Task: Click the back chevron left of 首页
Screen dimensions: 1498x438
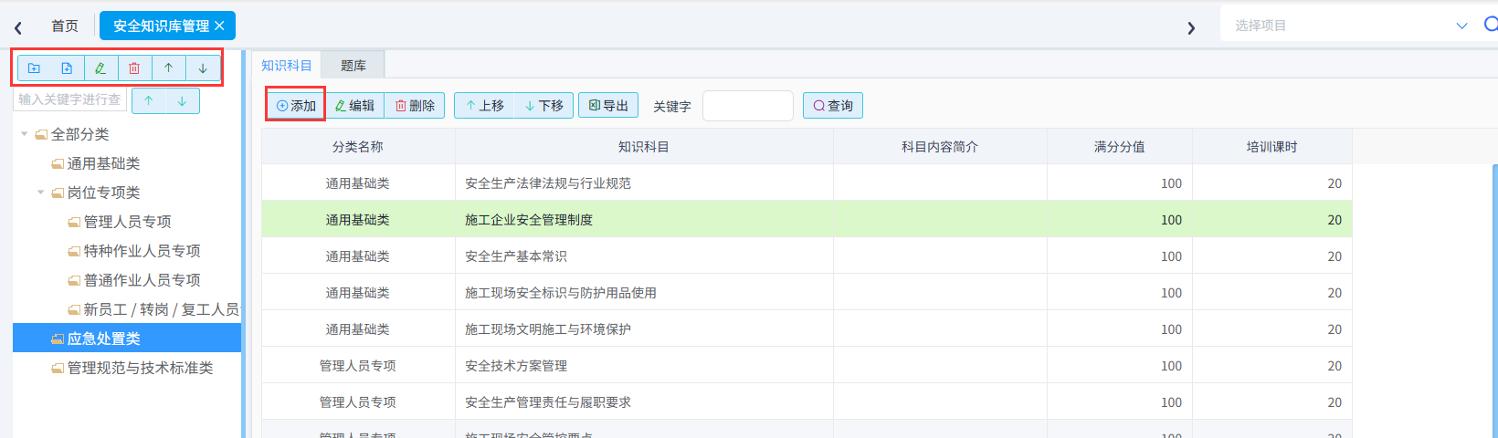Action: 18,27
